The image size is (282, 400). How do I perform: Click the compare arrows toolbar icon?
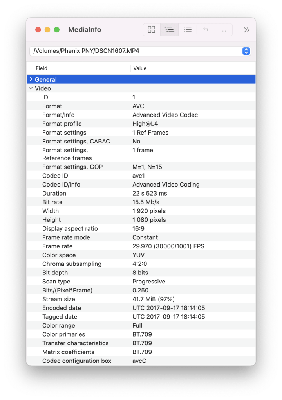pos(206,30)
